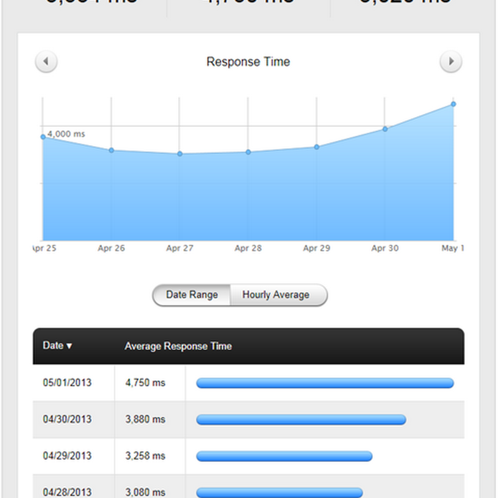Click the 3,880 ms value

[146, 419]
